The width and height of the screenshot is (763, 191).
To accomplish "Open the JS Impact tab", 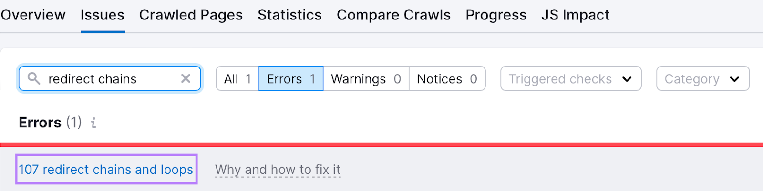I will [576, 15].
